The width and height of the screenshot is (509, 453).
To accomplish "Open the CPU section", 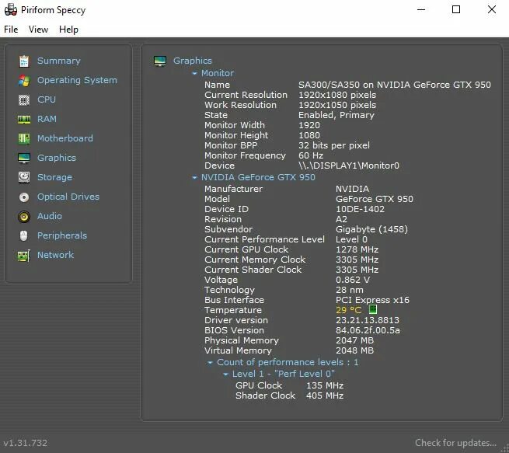I will [47, 99].
